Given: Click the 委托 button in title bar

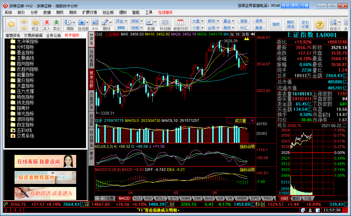Looking at the screenshot, I should [x=295, y=6].
